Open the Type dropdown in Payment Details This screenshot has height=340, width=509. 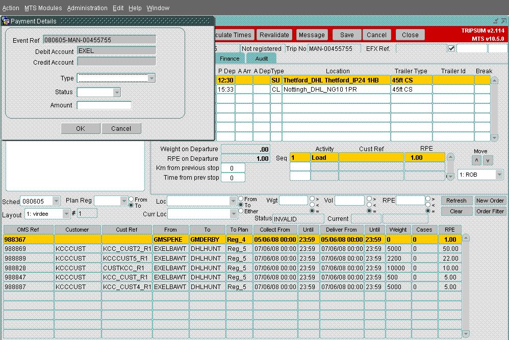151,78
